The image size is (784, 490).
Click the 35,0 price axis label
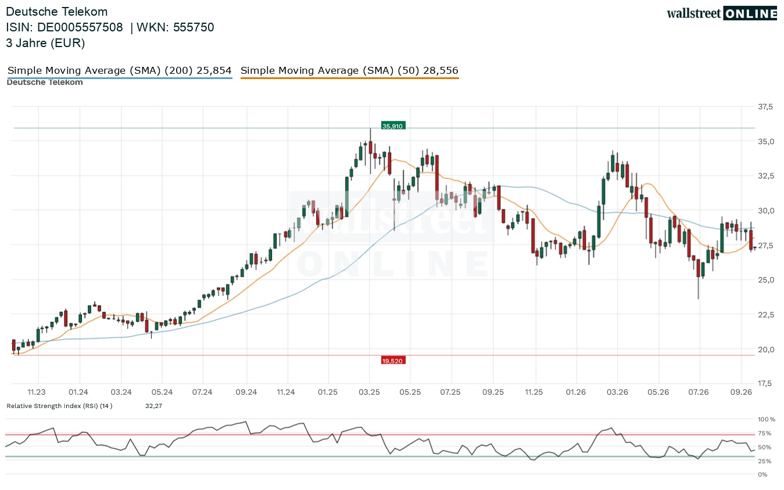click(765, 141)
